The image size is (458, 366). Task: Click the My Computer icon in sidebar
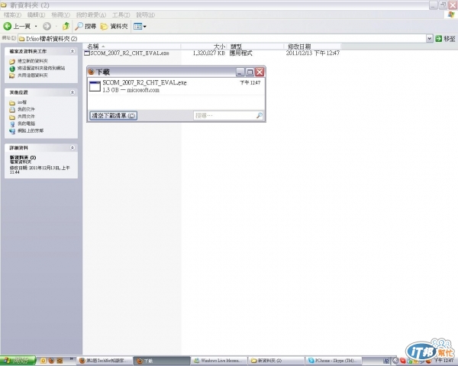(x=12, y=124)
